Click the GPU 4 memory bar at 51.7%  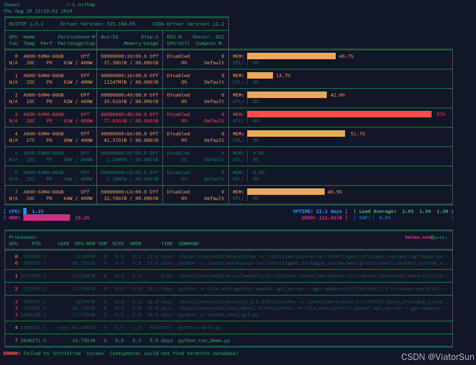tap(296, 134)
